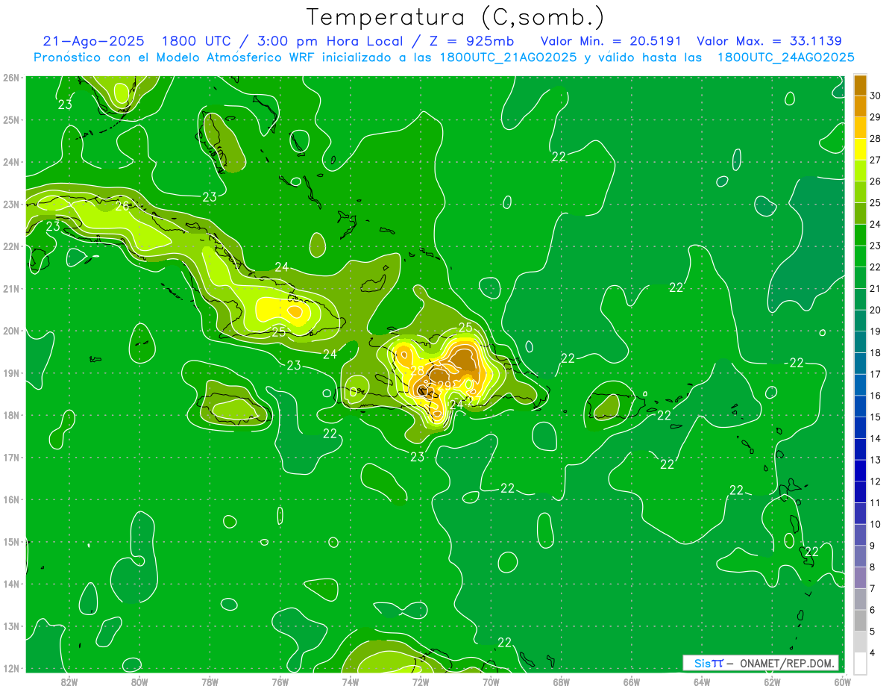The width and height of the screenshot is (895, 692).
Task: Click the 70W longitude axis label
Action: click(491, 682)
